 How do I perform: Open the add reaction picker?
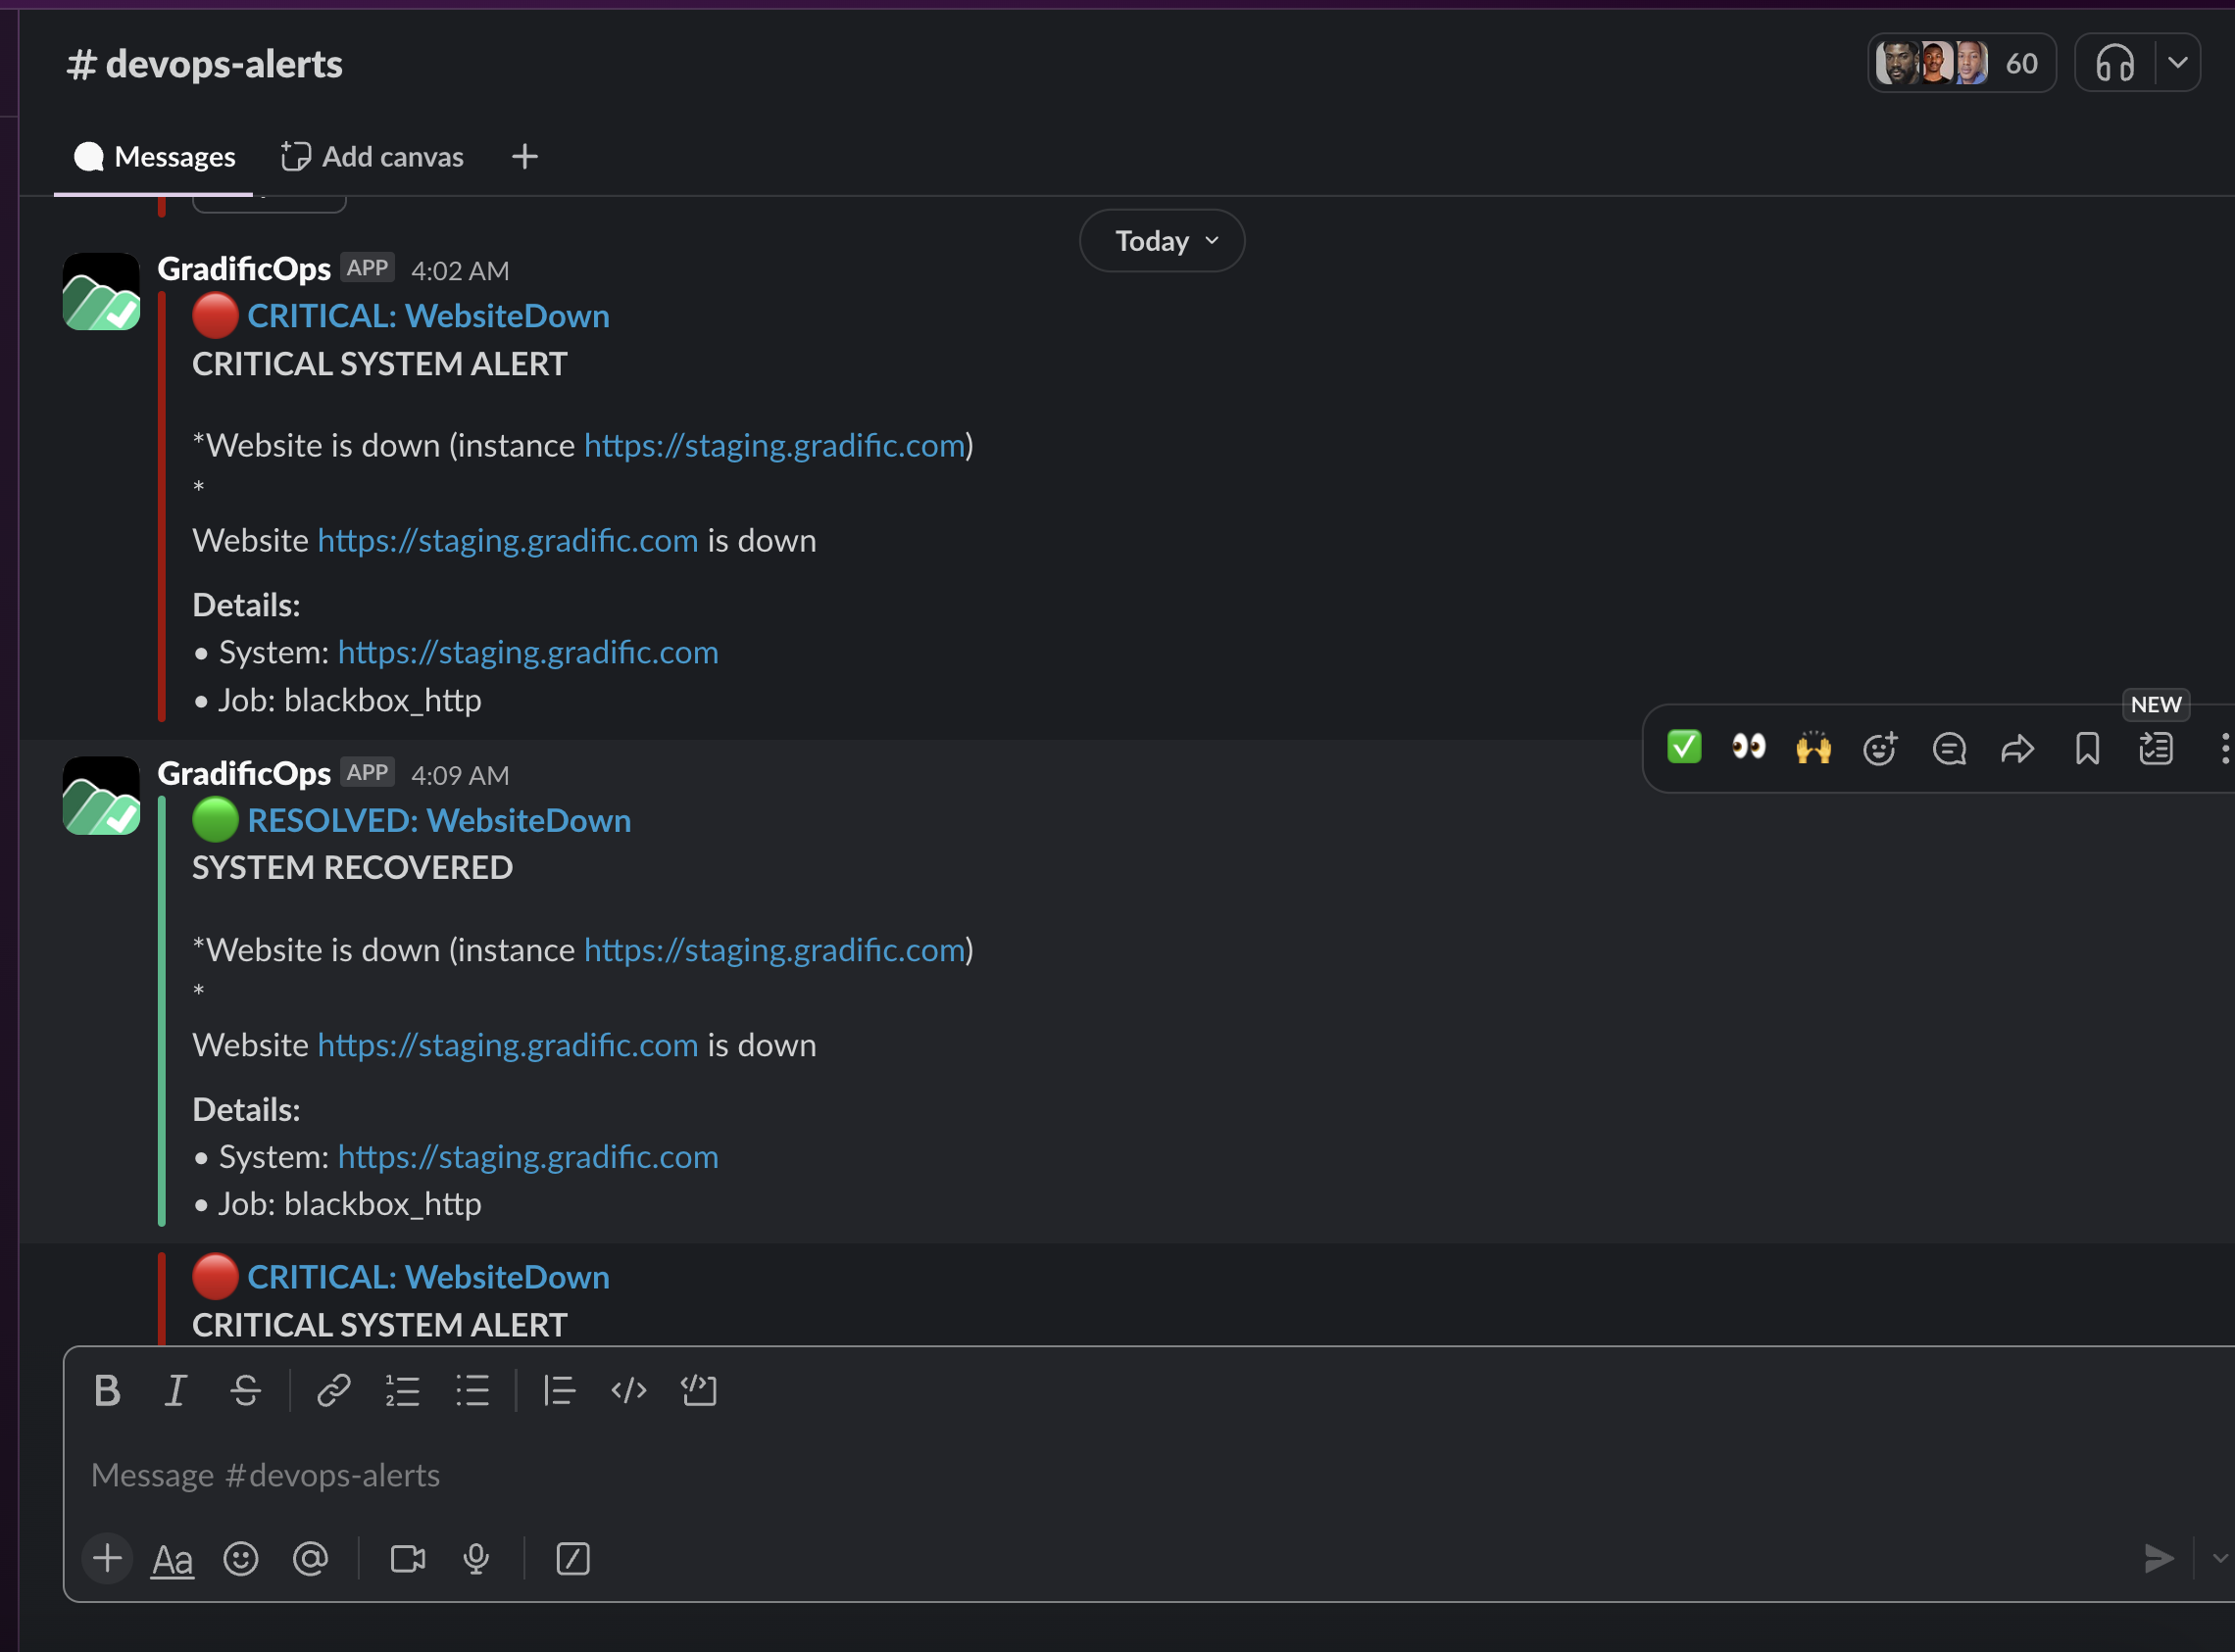point(1880,748)
